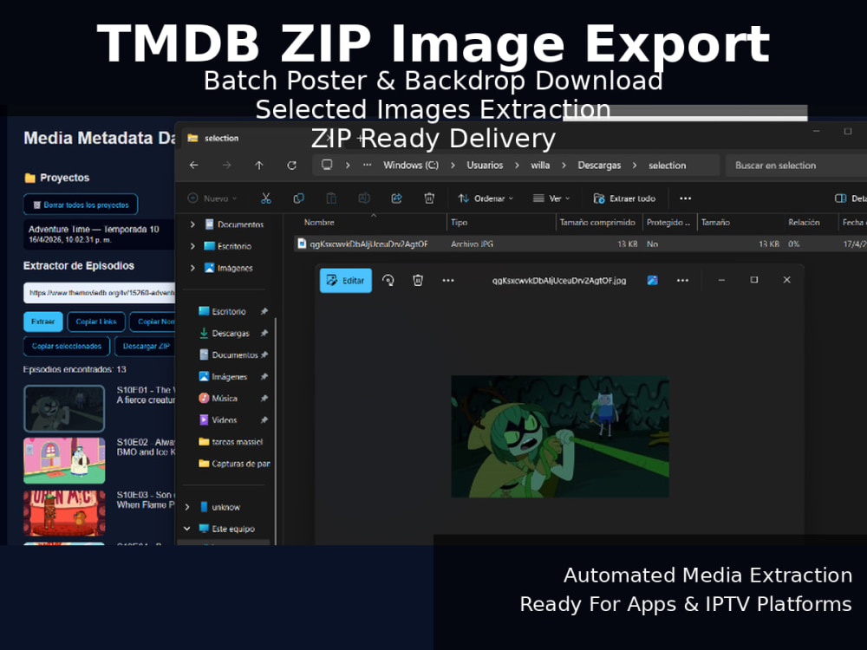Expand the unknow tree node
867x650 pixels.
pos(187,507)
